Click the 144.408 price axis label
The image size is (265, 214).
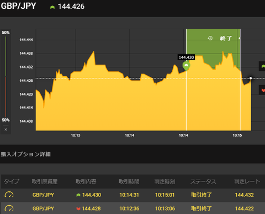[26, 121]
